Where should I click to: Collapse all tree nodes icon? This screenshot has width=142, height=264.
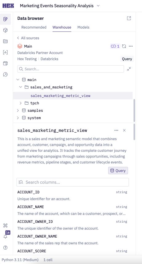[x=129, y=69]
